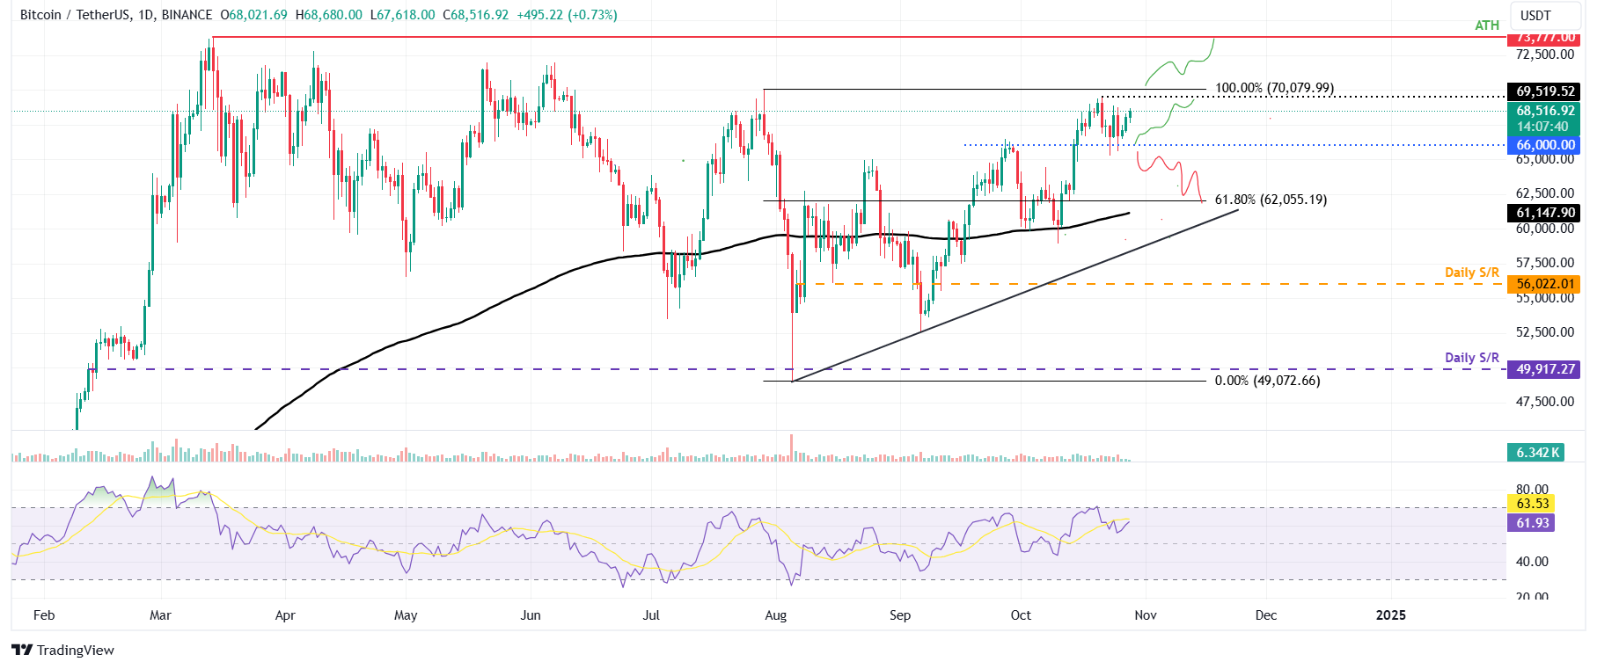Select the red 73,777.00 price tag
The image size is (1597, 669).
click(1544, 38)
